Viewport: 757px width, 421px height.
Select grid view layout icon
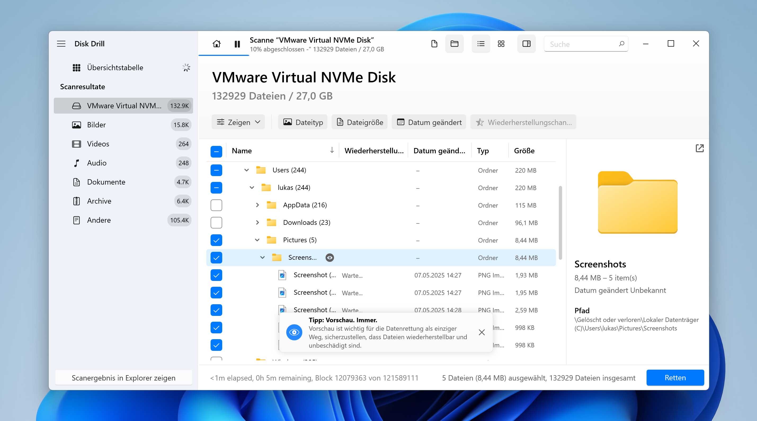click(501, 44)
